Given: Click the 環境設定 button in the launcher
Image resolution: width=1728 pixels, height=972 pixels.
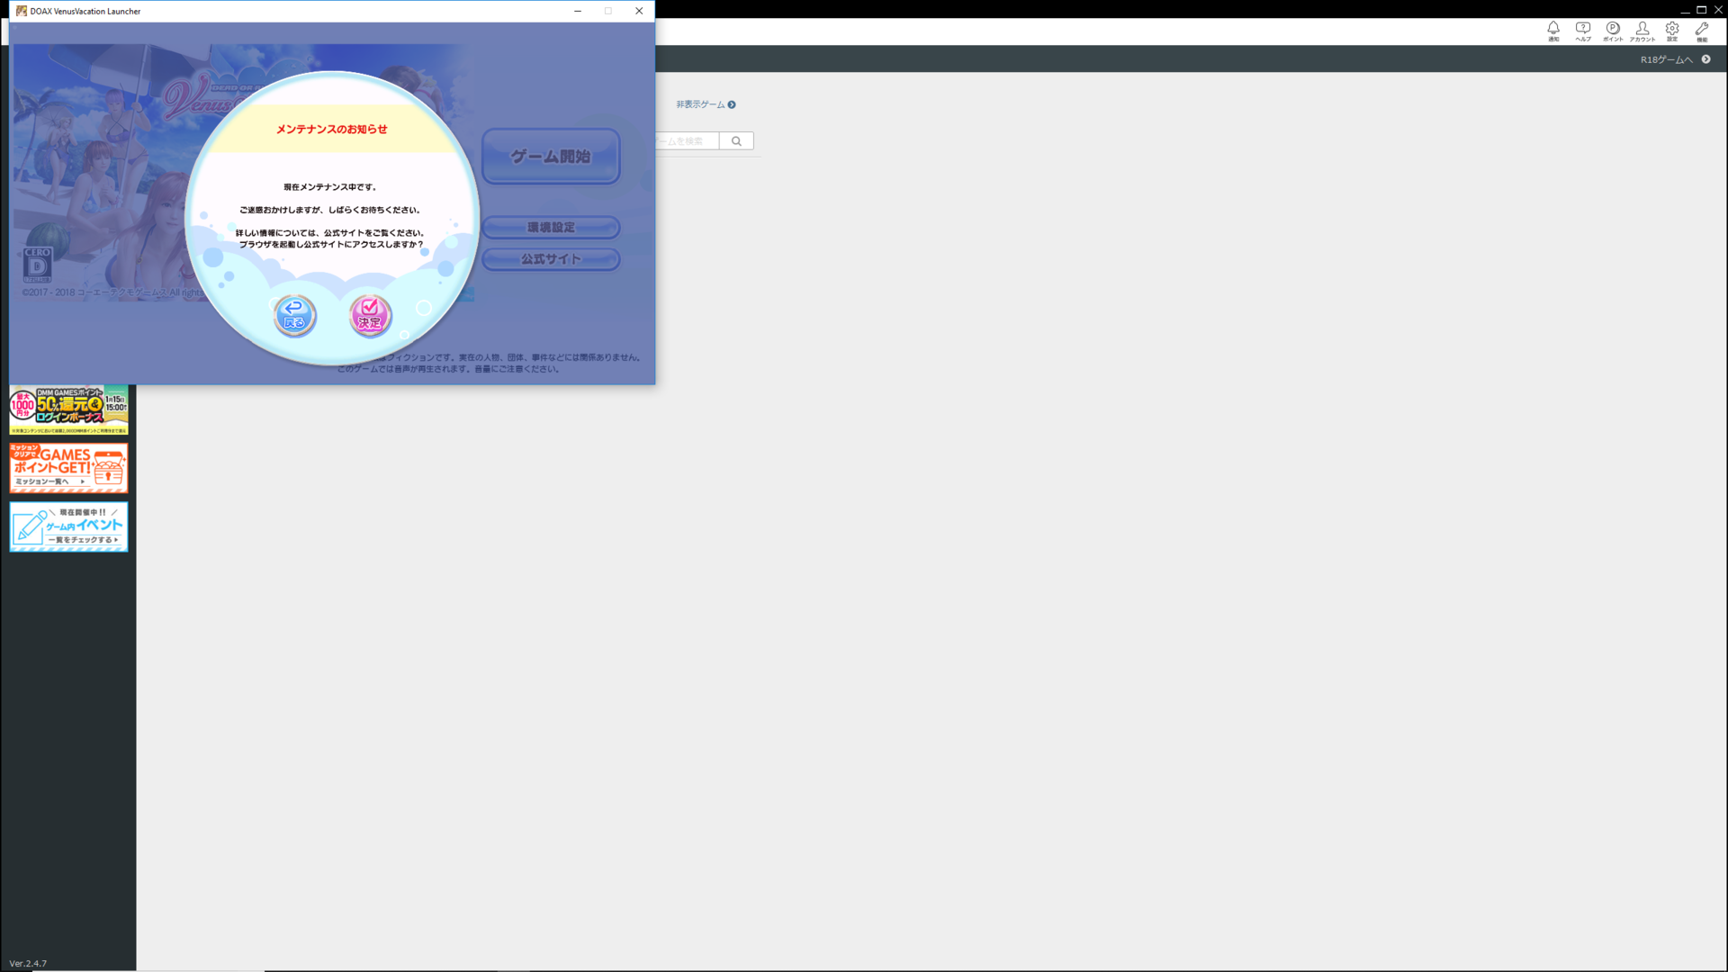Looking at the screenshot, I should (x=551, y=228).
